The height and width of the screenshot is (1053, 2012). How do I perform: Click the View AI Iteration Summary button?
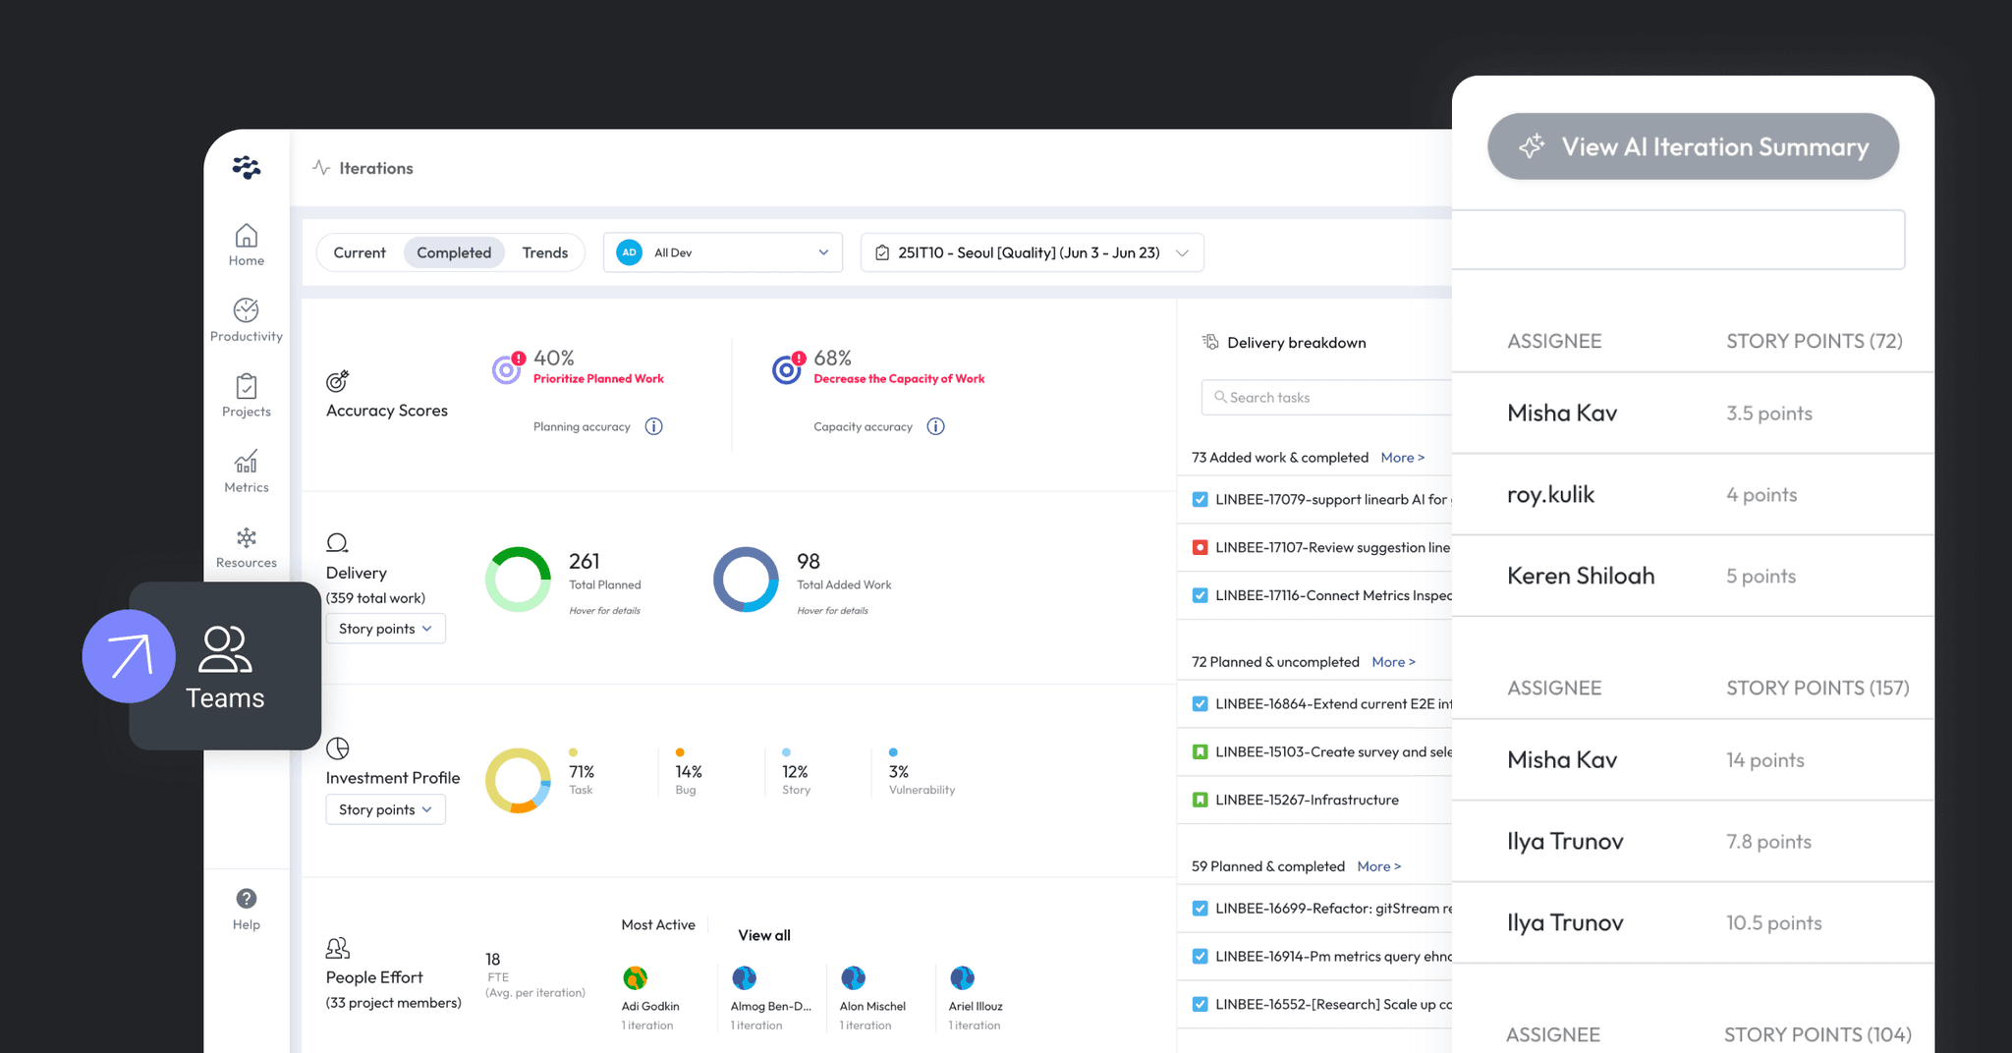coord(1692,146)
